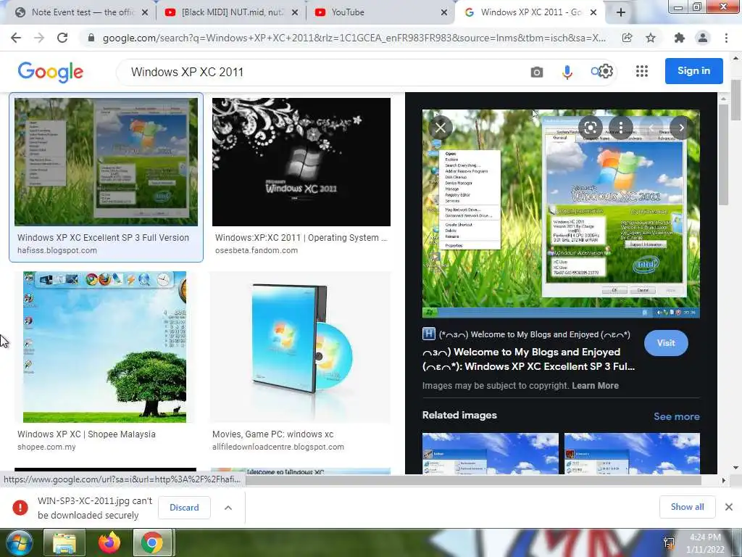Open the second related image thumbnail
The height and width of the screenshot is (557, 742).
[632, 453]
